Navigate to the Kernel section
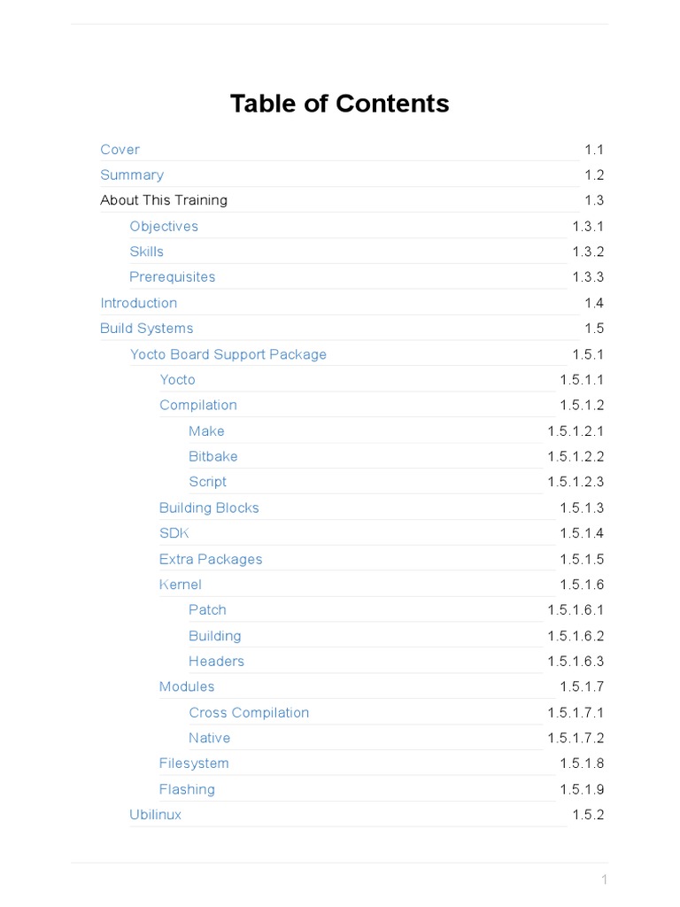The image size is (680, 907). coord(180,585)
